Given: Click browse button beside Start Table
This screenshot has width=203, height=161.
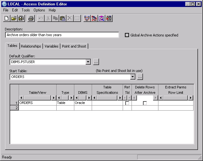Looking at the screenshot, I should click(x=140, y=77).
